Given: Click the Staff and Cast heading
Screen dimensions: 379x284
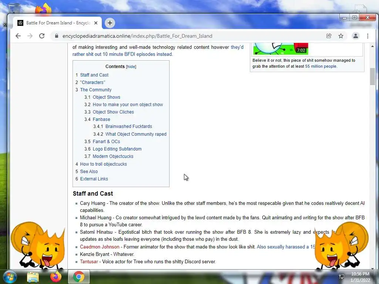Looking at the screenshot, I should tap(93, 193).
